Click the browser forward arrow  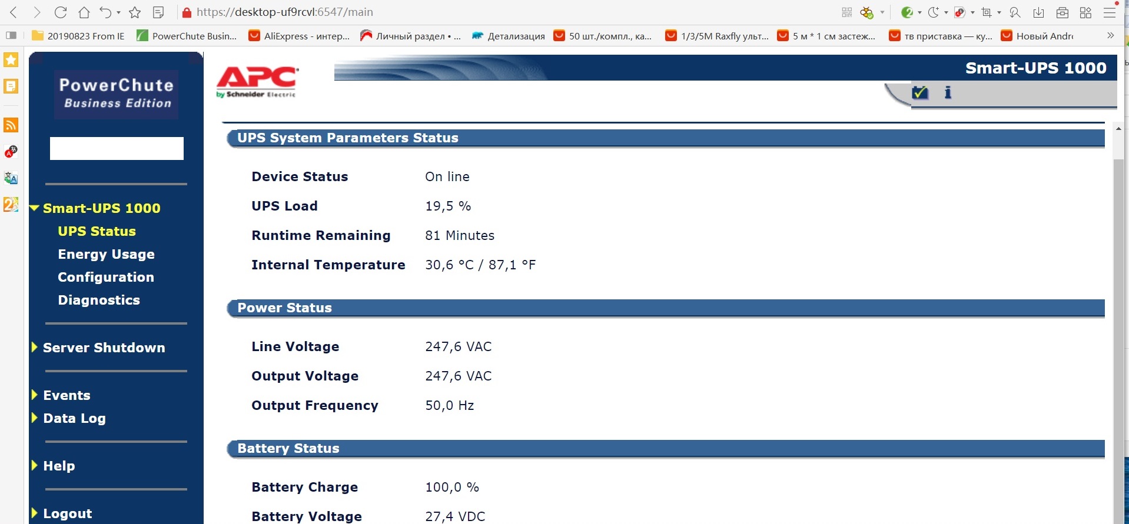pos(37,12)
